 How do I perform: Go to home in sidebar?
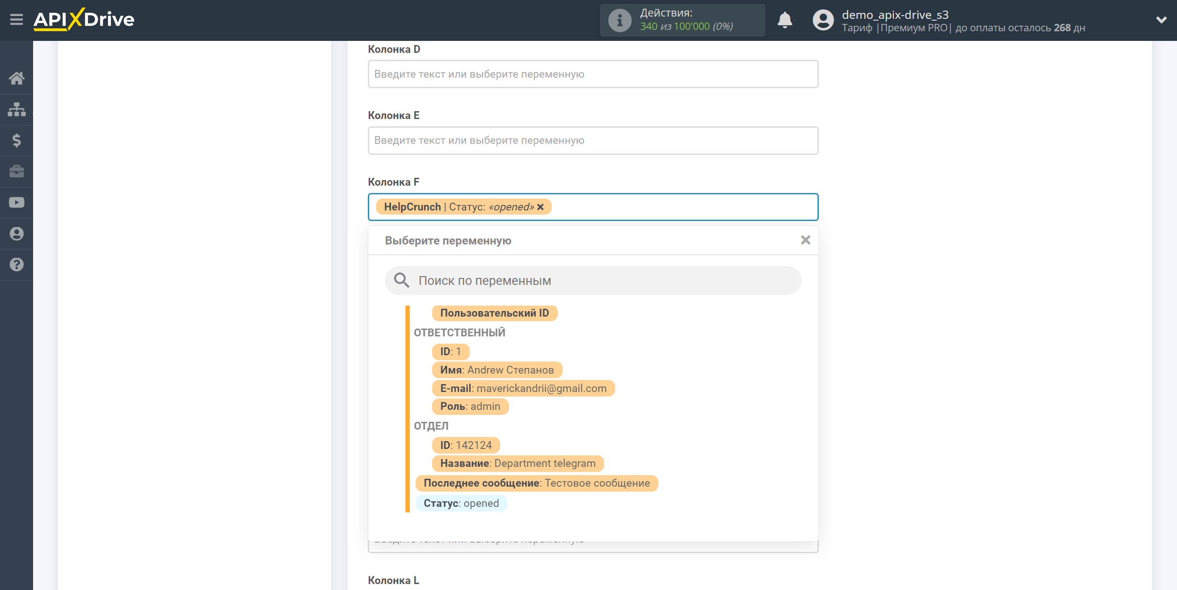click(17, 78)
